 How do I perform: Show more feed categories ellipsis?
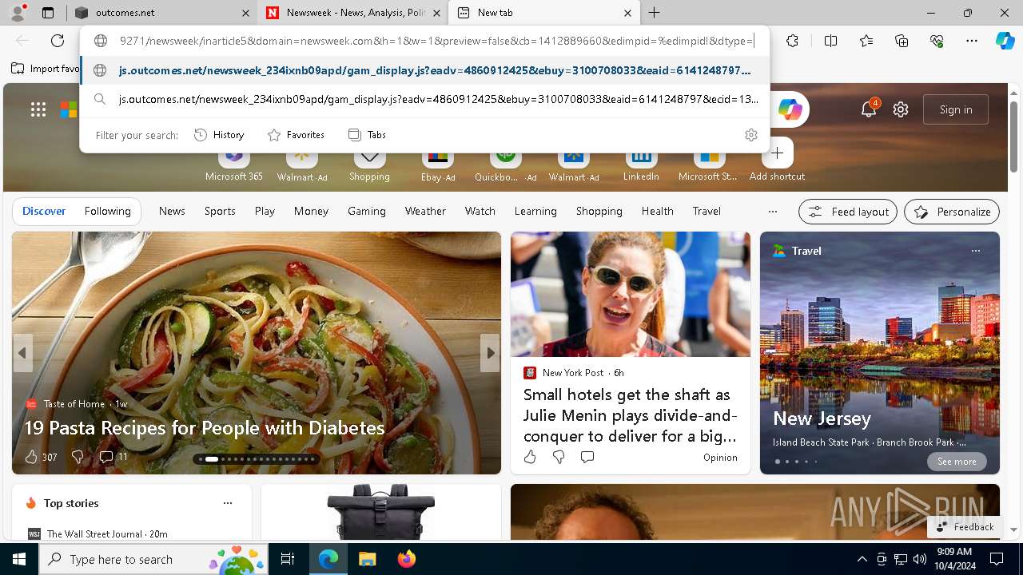coord(772,212)
